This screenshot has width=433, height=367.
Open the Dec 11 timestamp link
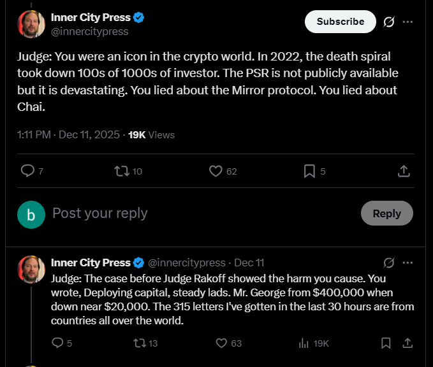[x=249, y=263]
